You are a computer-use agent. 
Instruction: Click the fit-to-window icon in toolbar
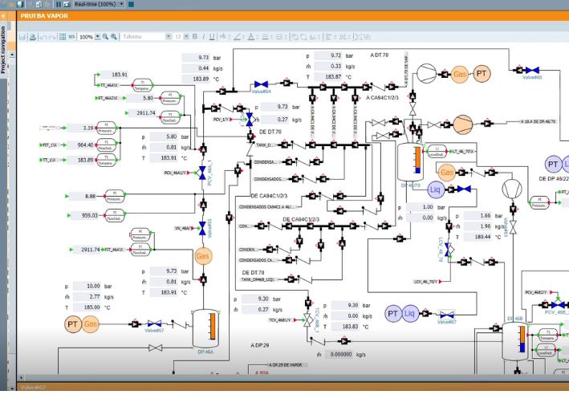[359, 37]
